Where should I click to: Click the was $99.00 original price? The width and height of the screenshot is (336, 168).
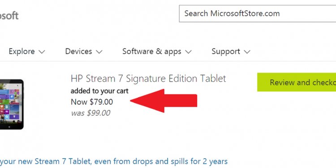click(90, 113)
